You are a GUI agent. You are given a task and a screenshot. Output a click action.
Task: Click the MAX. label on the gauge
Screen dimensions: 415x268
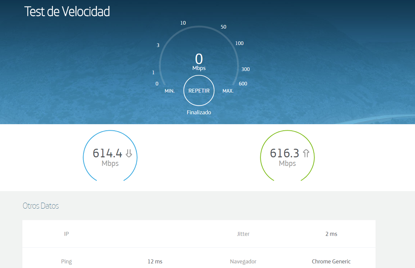point(227,90)
